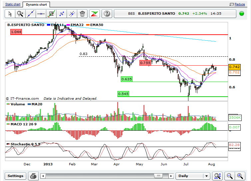Image resolution: width=251 pixels, height=181 pixels.
Task: Click the BES B.ESPIRITO SANTO quote bar
Action: 175,14
